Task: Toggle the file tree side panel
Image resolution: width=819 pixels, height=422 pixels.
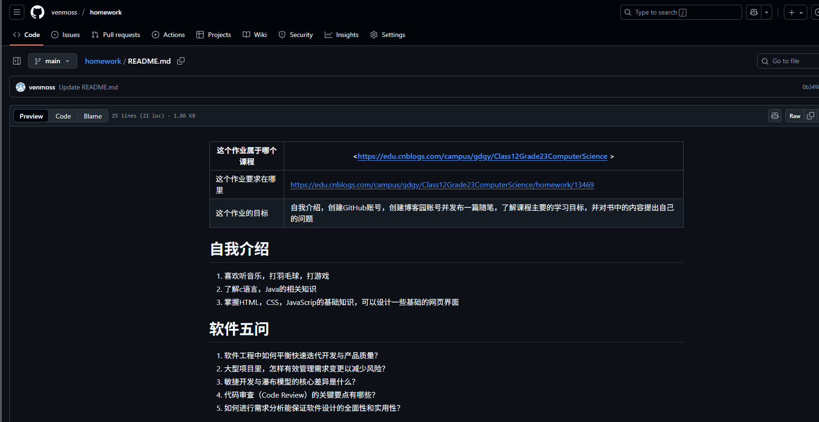Action: pyautogui.click(x=17, y=61)
